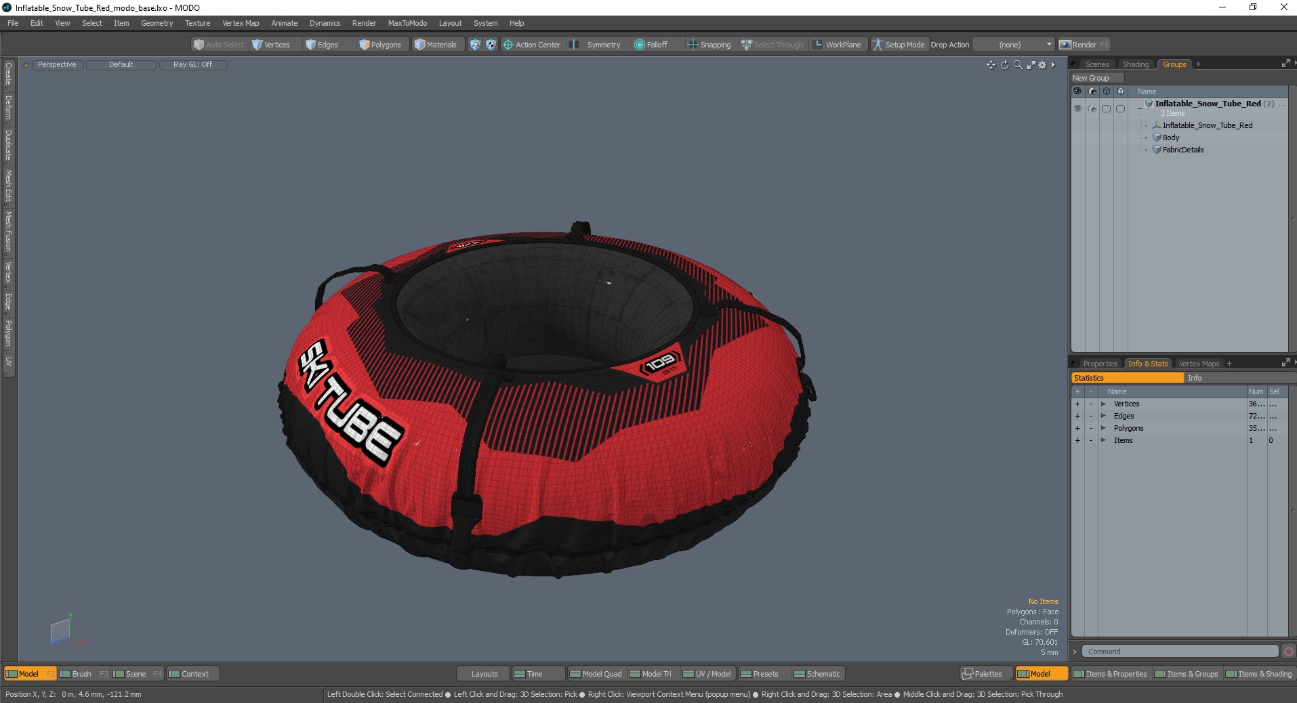Toggle the group's selectable checkbox (third column)

click(1106, 108)
